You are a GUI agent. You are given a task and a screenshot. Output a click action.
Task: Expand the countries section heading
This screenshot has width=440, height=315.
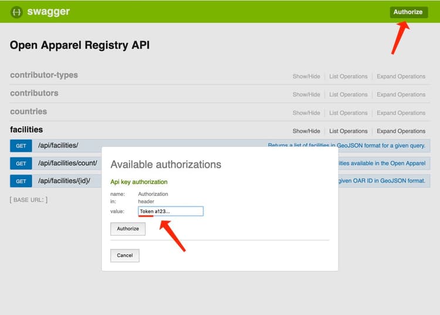pyautogui.click(x=29, y=111)
